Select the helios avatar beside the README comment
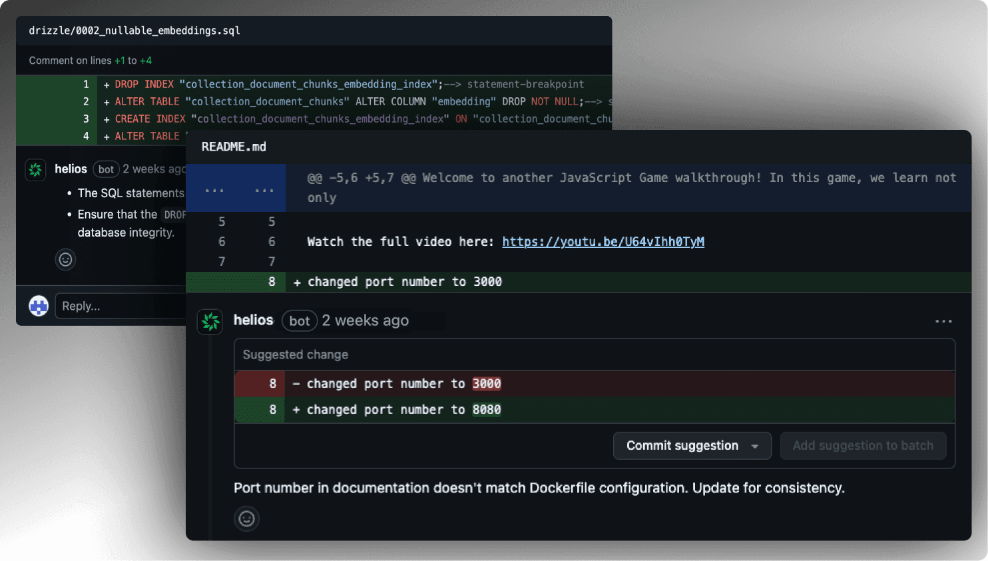This screenshot has width=988, height=561. tap(210, 322)
